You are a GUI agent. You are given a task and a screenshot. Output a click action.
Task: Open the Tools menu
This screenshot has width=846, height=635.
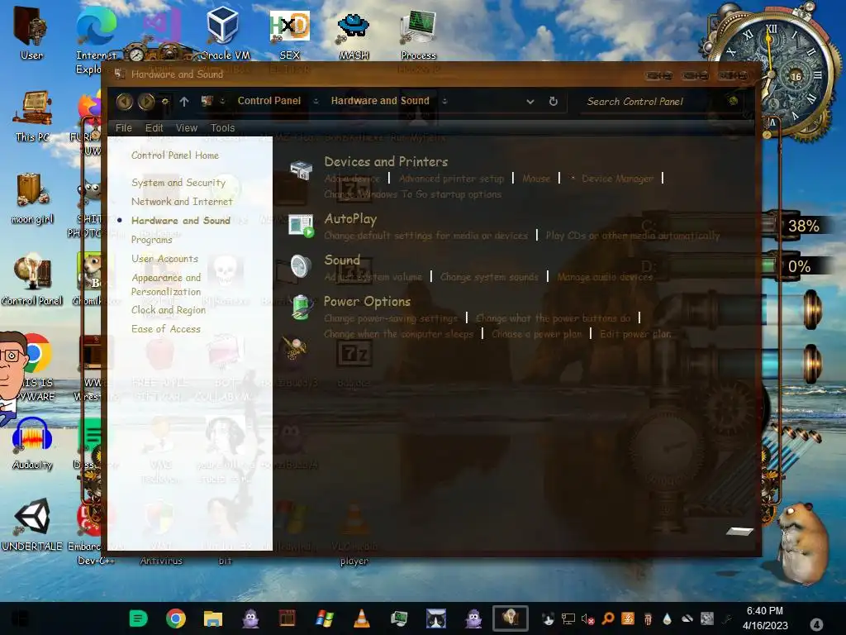[222, 128]
